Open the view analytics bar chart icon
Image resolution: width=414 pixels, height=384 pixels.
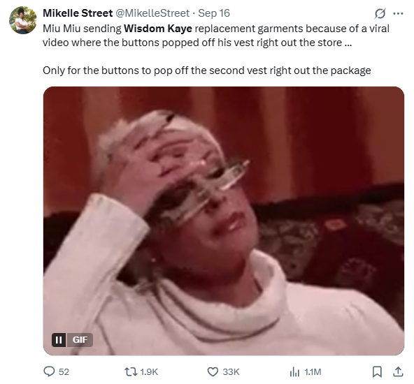[294, 372]
